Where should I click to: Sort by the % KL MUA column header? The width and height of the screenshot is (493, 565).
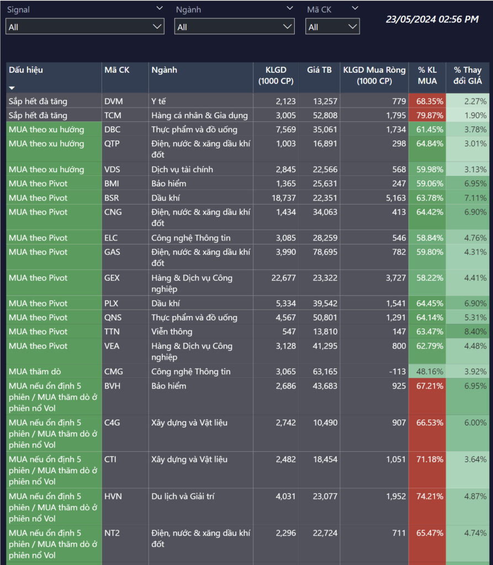[x=427, y=76]
